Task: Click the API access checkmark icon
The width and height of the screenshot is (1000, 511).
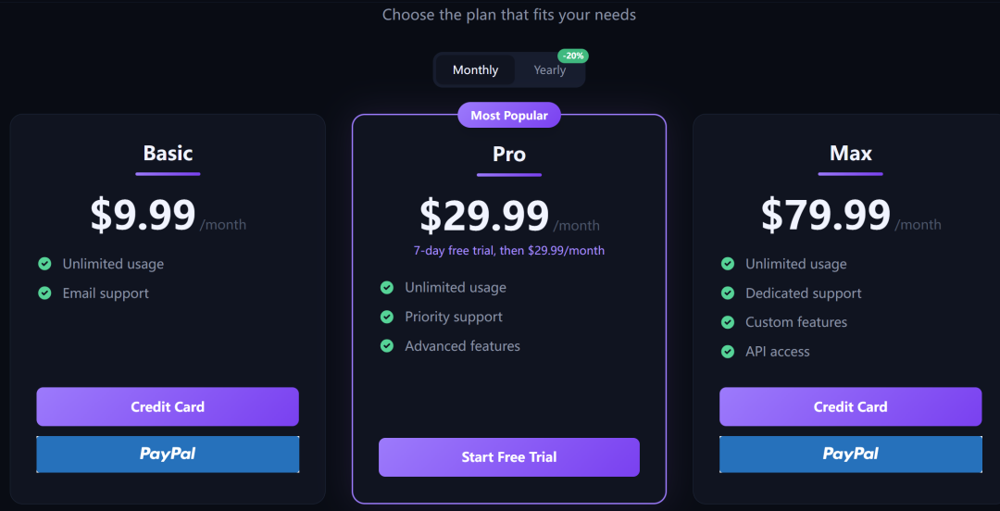Action: (x=728, y=351)
